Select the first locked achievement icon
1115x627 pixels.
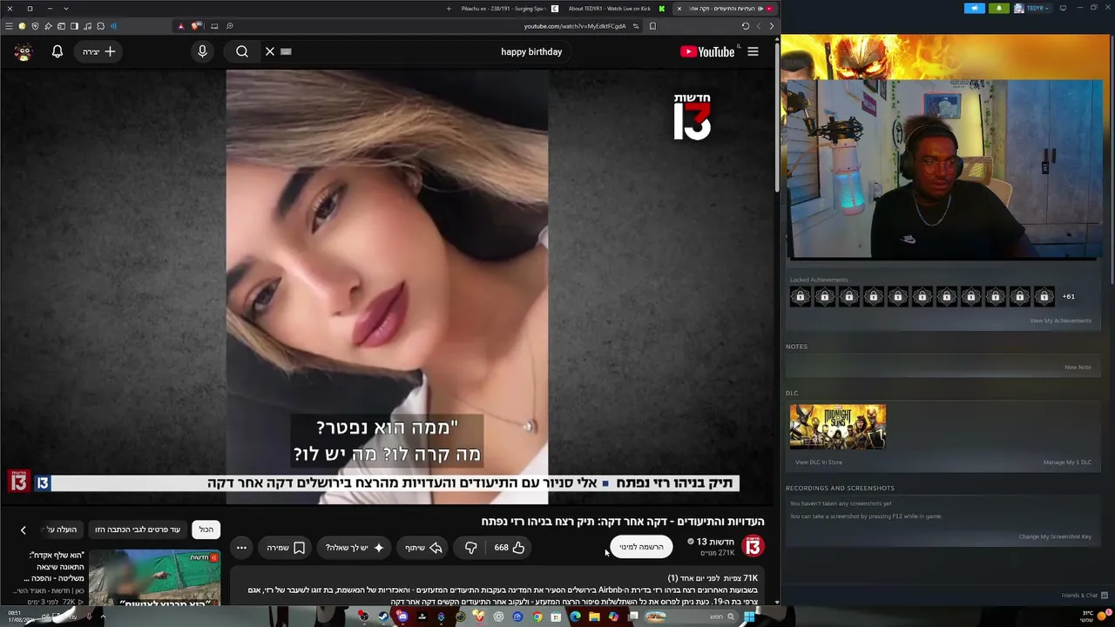pyautogui.click(x=801, y=297)
